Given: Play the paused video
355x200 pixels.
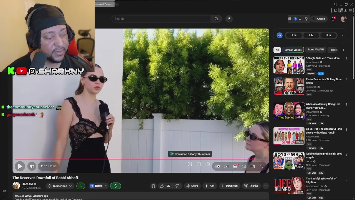Looking at the screenshot, I should [20, 166].
